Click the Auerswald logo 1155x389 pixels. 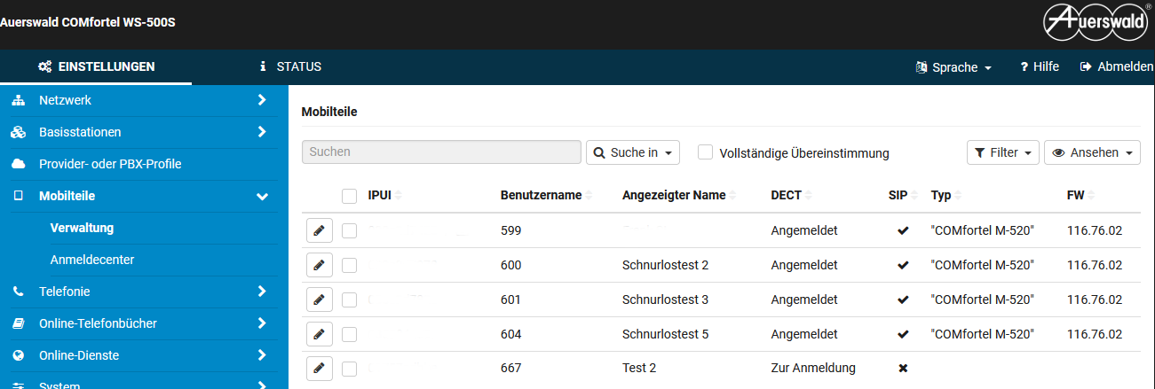click(x=1098, y=24)
